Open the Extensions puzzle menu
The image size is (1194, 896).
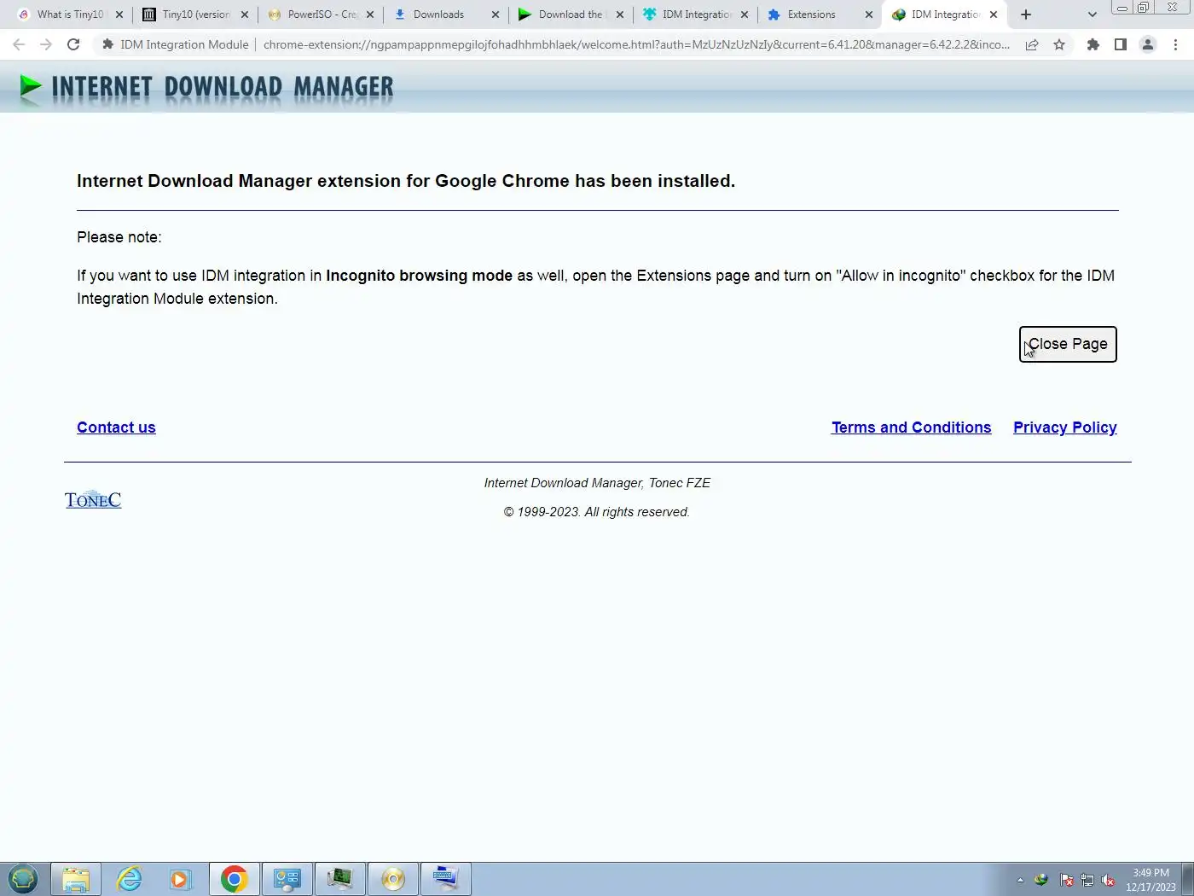[1093, 44]
